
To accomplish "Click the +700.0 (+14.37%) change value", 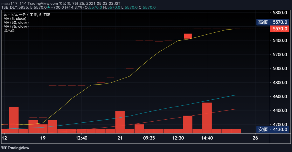I will (x=67, y=7).
